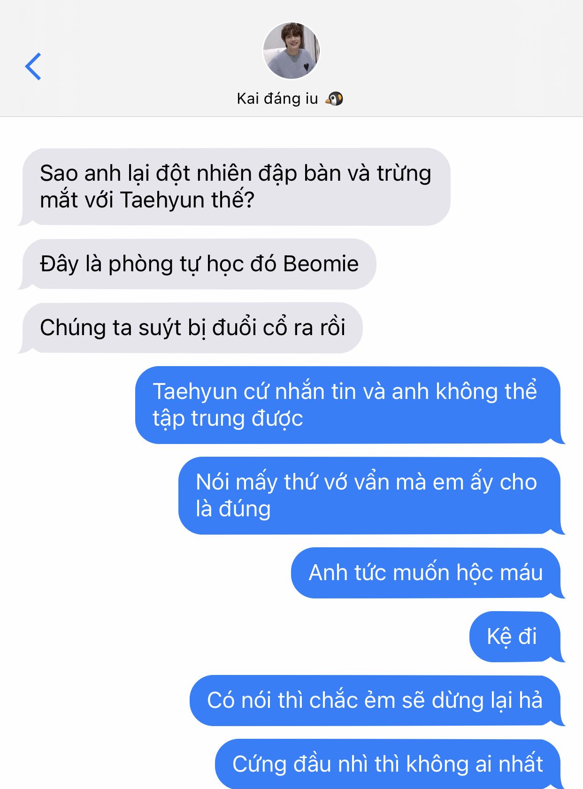Screen dimensions: 583x789
Task: Tap bubble 'Cứng đầu nhì thì không ai nhất'
Action: 390,764
